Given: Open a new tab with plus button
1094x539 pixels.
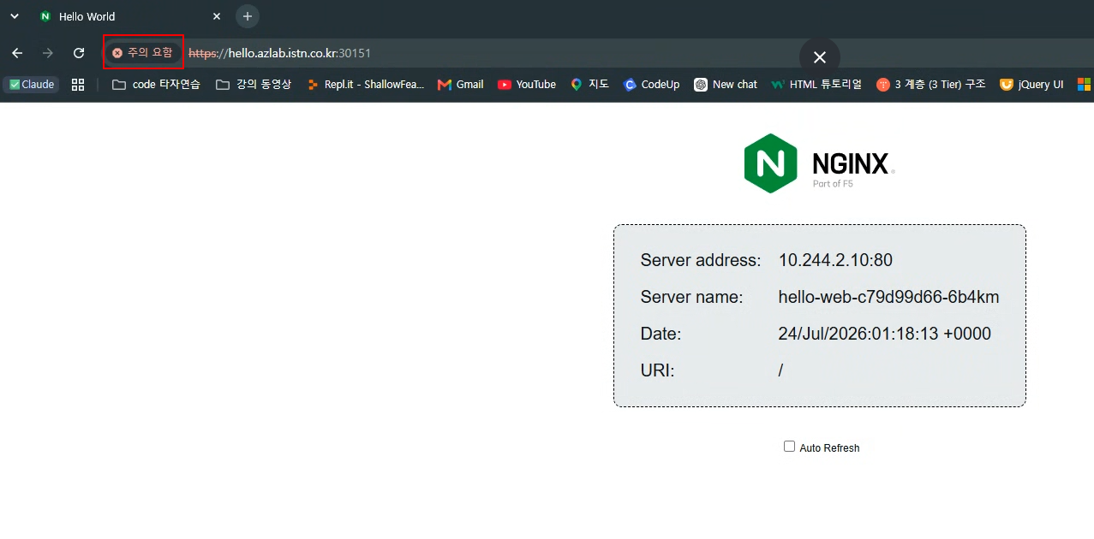Looking at the screenshot, I should click(x=248, y=16).
